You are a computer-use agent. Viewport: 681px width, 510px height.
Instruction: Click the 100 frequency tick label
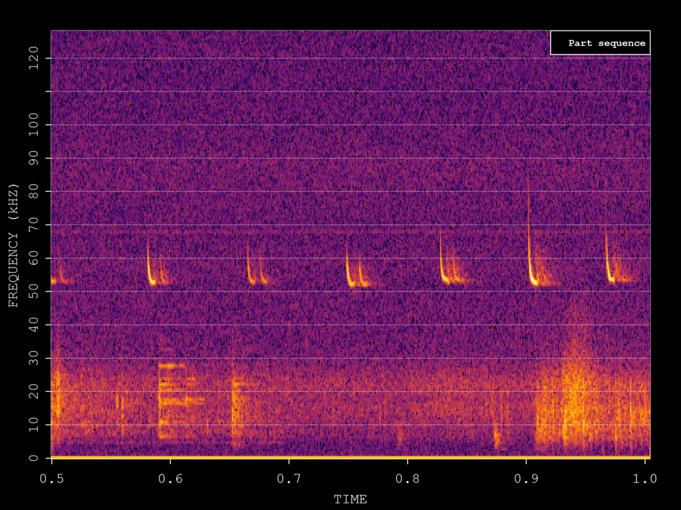[x=34, y=125]
